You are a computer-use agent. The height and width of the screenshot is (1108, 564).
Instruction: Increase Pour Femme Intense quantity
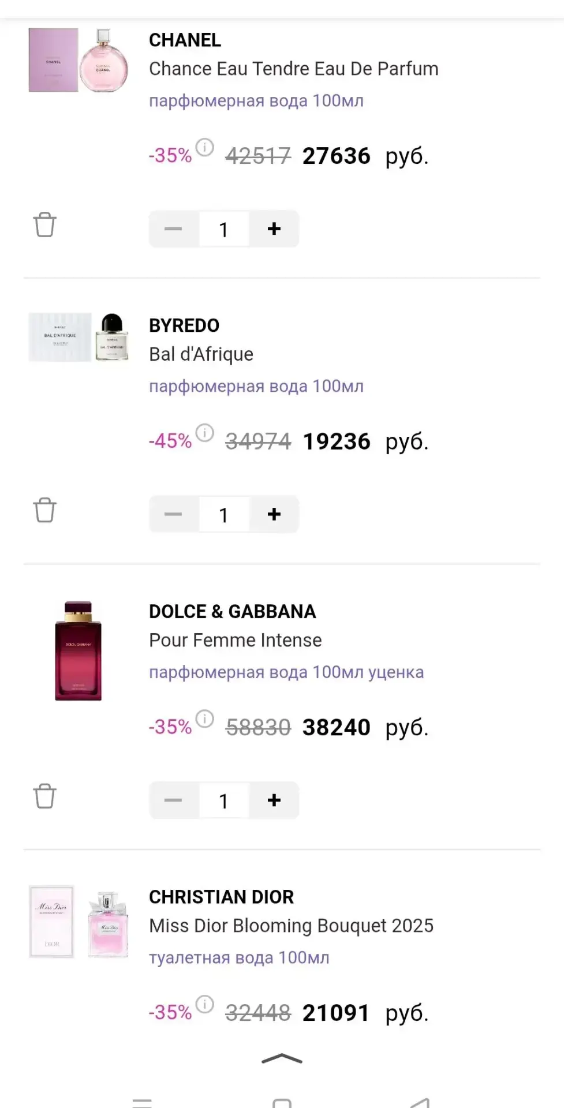274,800
